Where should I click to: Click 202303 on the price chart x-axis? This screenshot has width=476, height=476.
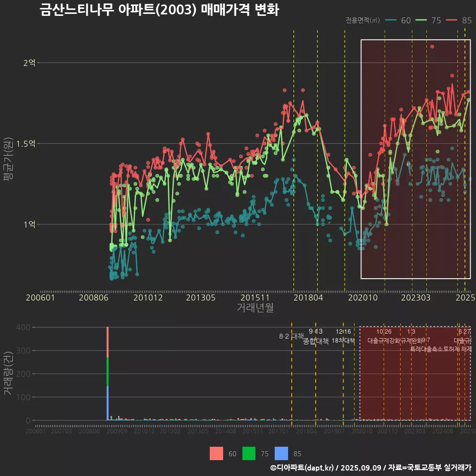416,297
